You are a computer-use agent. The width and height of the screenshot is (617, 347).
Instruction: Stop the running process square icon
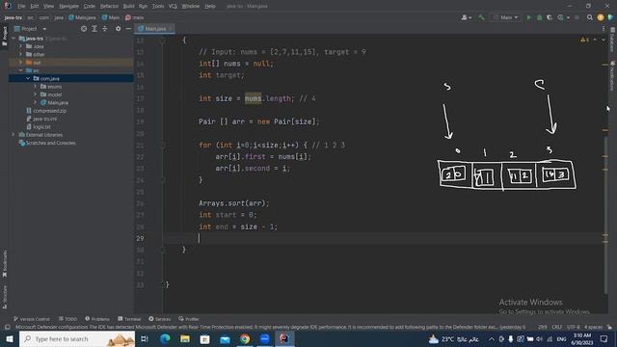point(577,17)
